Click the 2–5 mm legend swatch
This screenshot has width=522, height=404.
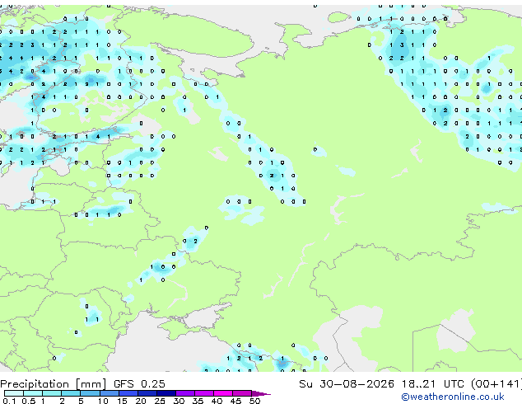click(x=71, y=393)
